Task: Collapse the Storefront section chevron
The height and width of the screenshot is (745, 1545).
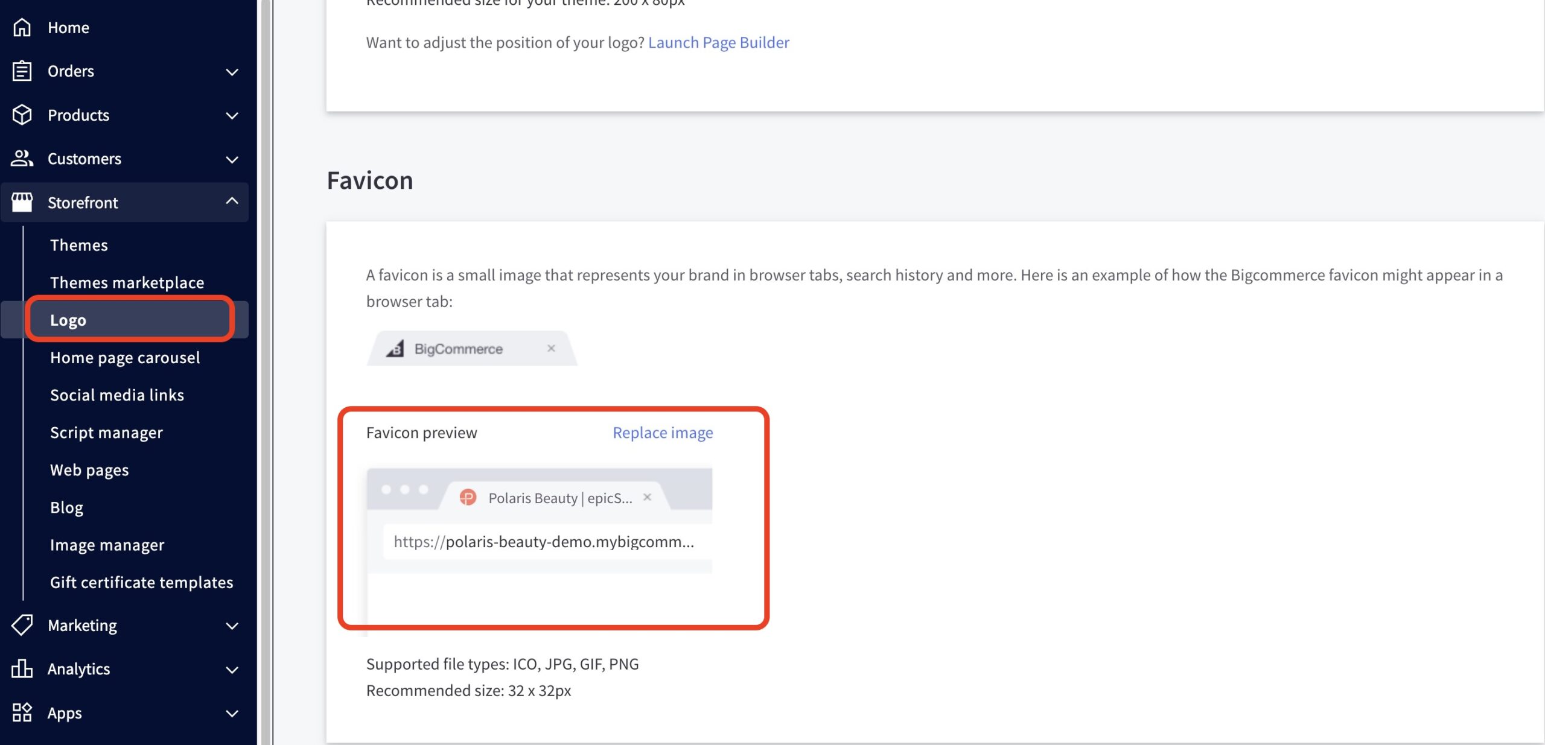Action: click(x=232, y=201)
